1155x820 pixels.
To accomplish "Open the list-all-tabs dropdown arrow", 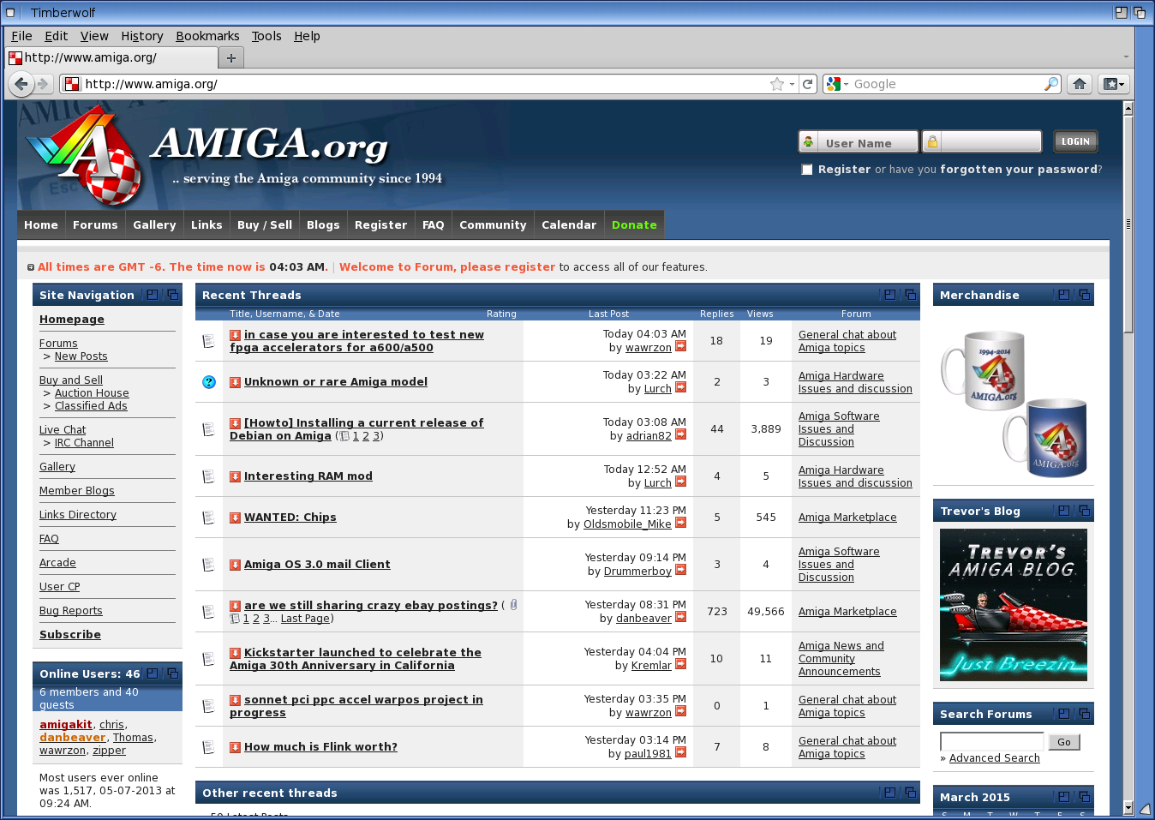I will point(1126,57).
